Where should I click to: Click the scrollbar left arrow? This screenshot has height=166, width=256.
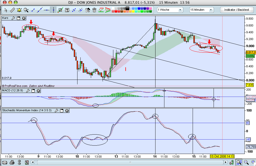tap(33, 162)
